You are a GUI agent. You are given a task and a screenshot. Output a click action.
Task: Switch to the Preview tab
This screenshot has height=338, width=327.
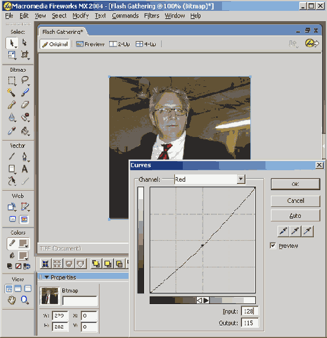click(90, 44)
